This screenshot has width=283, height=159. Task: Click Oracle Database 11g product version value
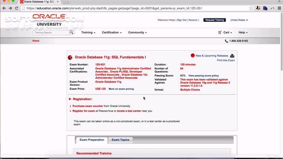[108, 82]
